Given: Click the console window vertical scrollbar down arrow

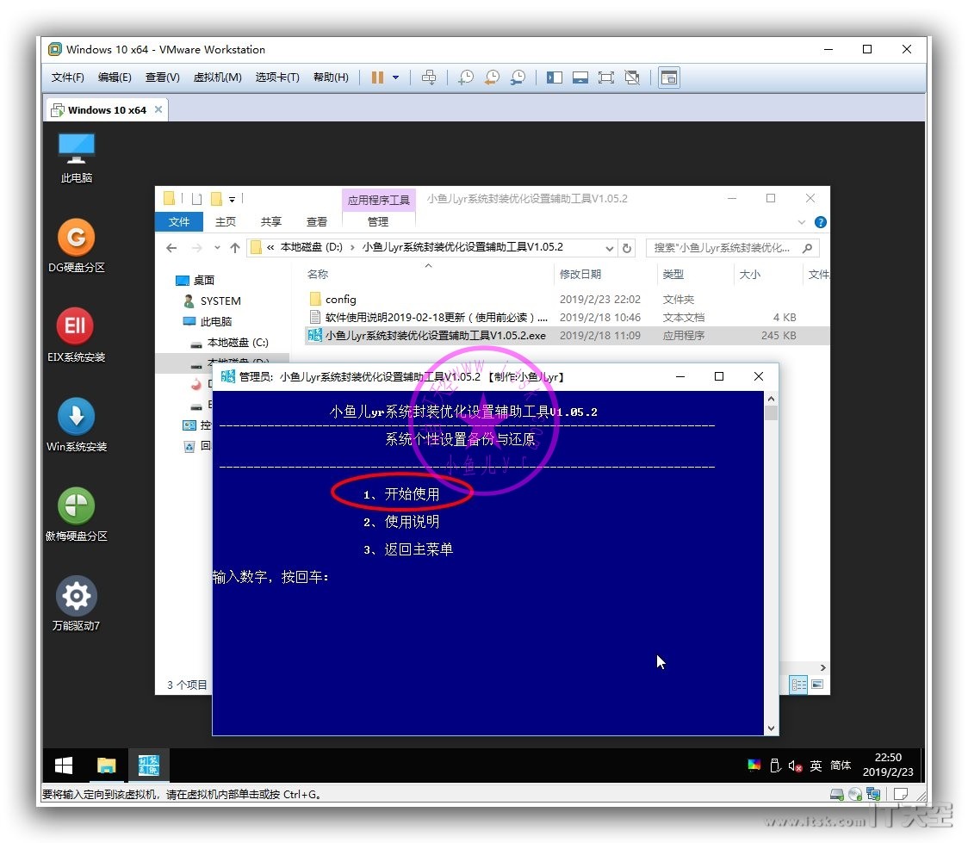Looking at the screenshot, I should (771, 728).
